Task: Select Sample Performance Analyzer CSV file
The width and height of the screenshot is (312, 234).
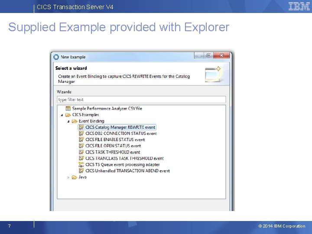Action: click(107, 108)
